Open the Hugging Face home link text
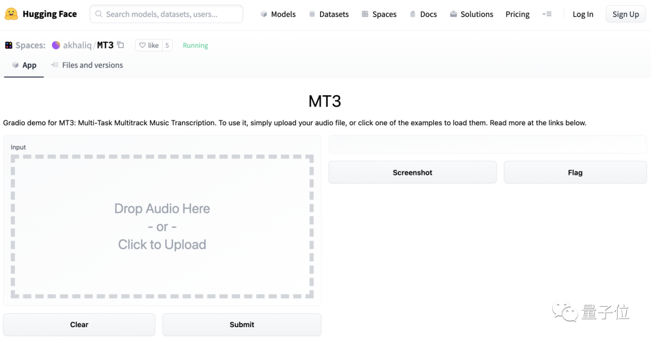The image size is (651, 341). 49,14
